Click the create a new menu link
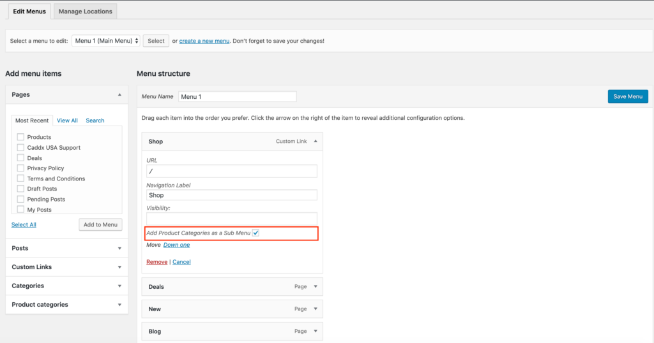The width and height of the screenshot is (654, 343). pos(204,41)
